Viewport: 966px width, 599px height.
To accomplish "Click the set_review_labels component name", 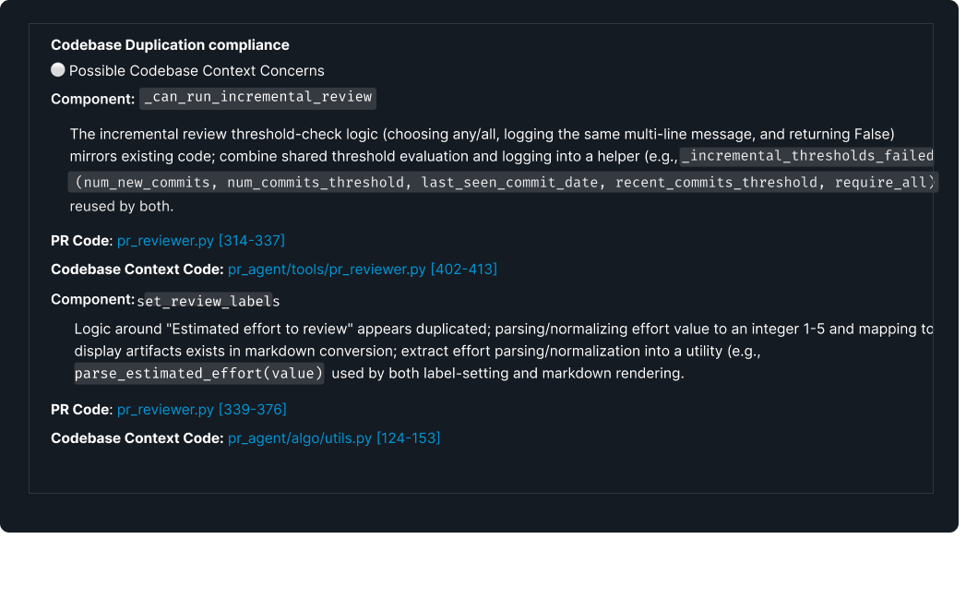I will point(209,301).
